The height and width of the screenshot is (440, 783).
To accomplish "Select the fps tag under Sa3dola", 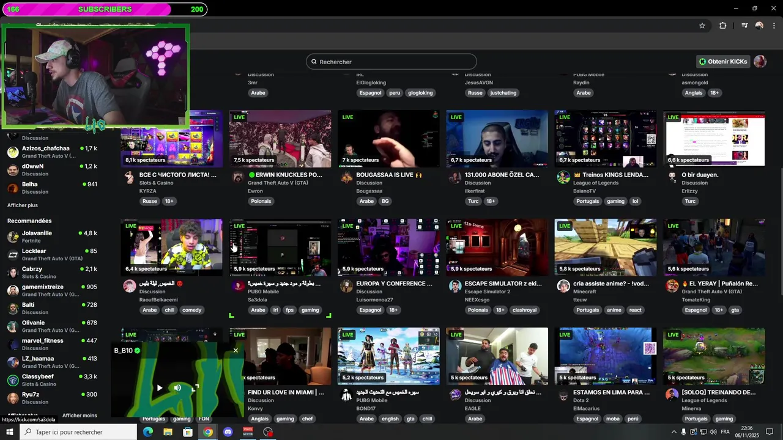I will [289, 310].
